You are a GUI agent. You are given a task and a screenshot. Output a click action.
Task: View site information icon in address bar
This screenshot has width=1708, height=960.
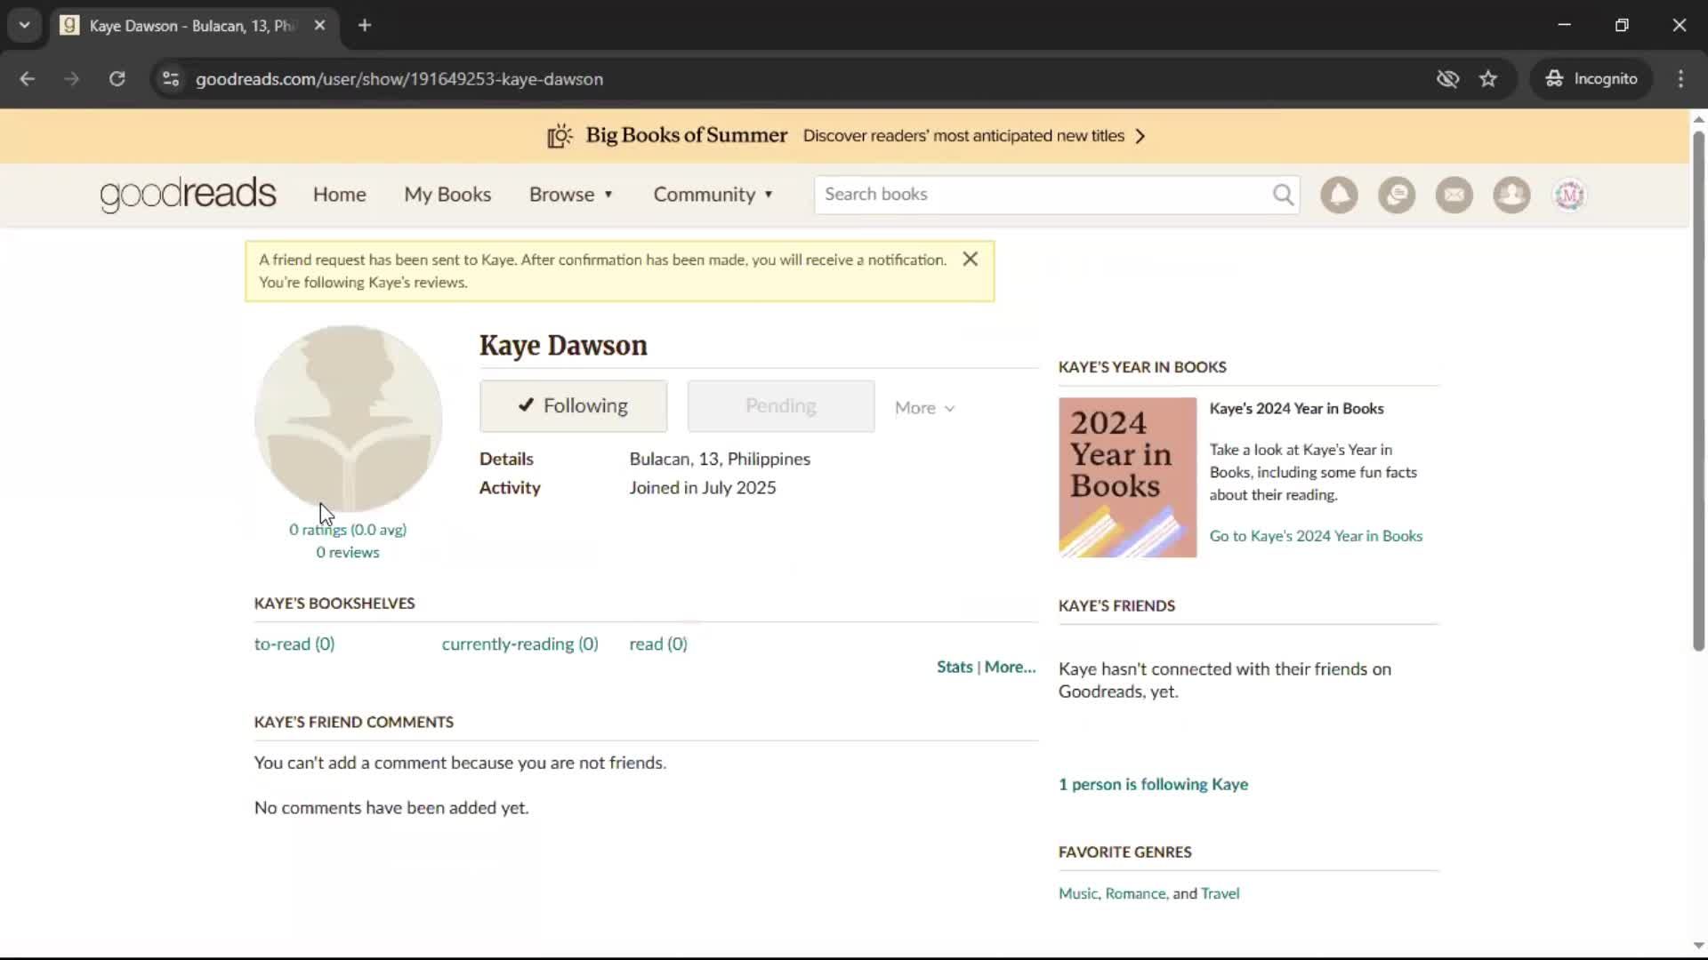[x=171, y=79]
